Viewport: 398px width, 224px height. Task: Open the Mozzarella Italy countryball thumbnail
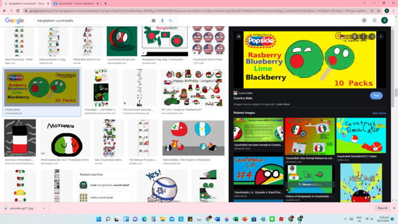pyautogui.click(x=65, y=138)
